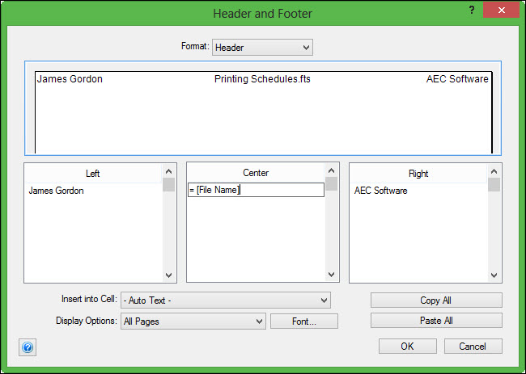Confirm the dialog with OK
526x374 pixels.
[x=407, y=346]
